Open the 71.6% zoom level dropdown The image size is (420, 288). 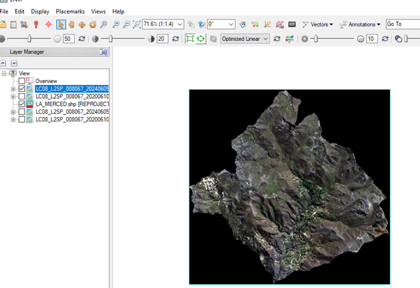[180, 25]
